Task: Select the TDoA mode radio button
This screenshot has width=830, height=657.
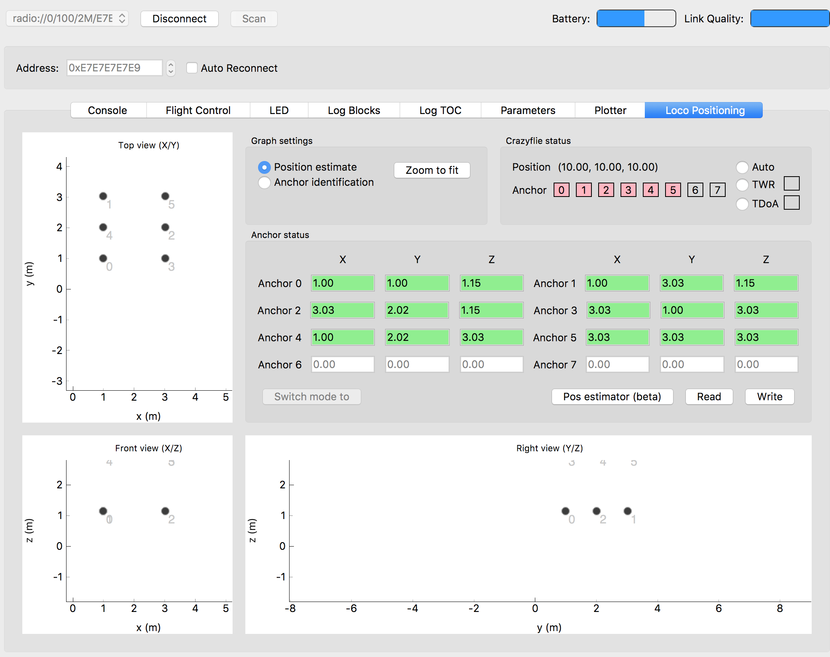Action: 742,204
